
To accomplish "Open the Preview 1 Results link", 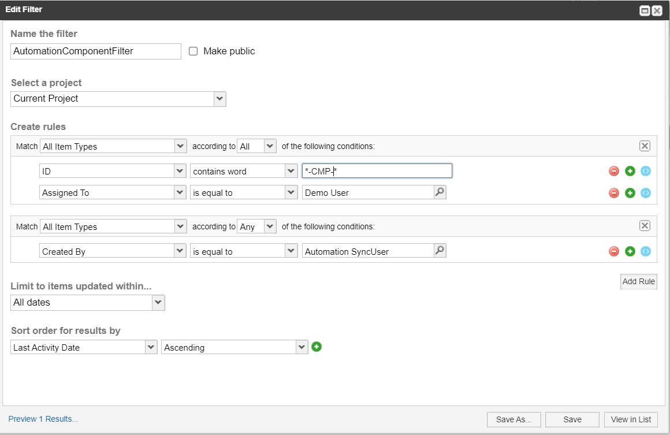I will tap(43, 419).
